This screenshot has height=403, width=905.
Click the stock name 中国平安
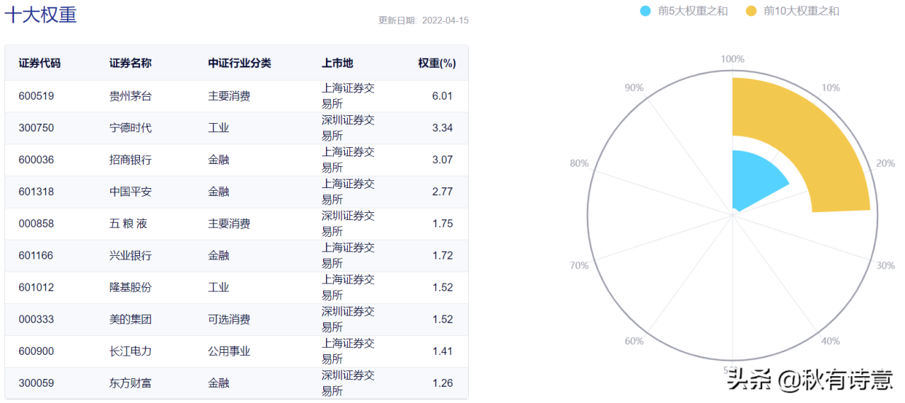coord(130,192)
